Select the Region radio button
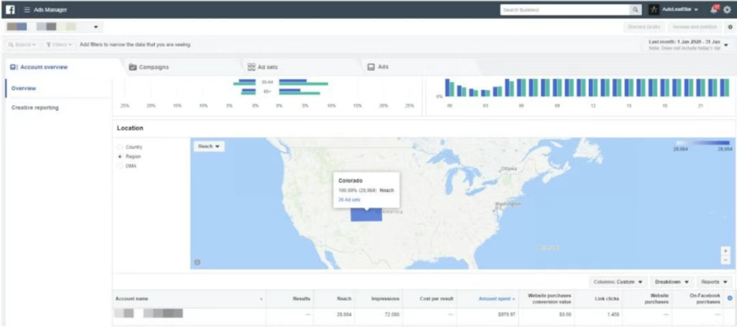 [120, 156]
